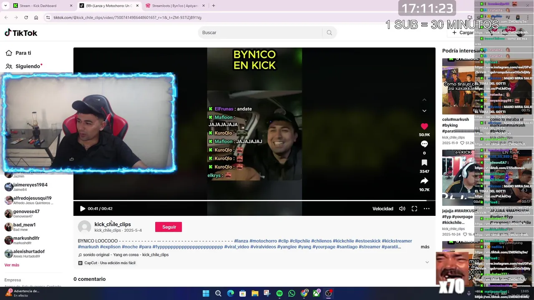534x300 pixels.
Task: Select the TikTok Lanza y Motochorro tab
Action: pos(108,6)
